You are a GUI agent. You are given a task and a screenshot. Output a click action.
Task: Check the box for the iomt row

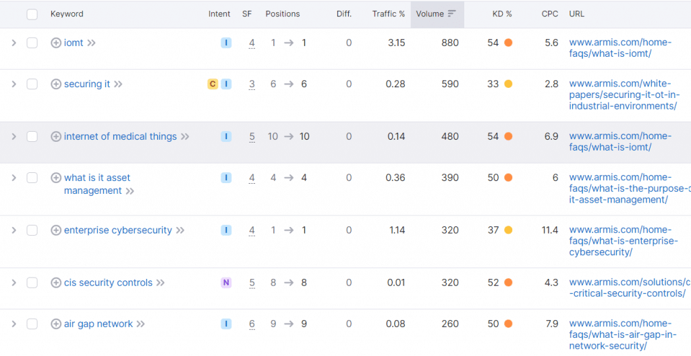click(x=32, y=43)
